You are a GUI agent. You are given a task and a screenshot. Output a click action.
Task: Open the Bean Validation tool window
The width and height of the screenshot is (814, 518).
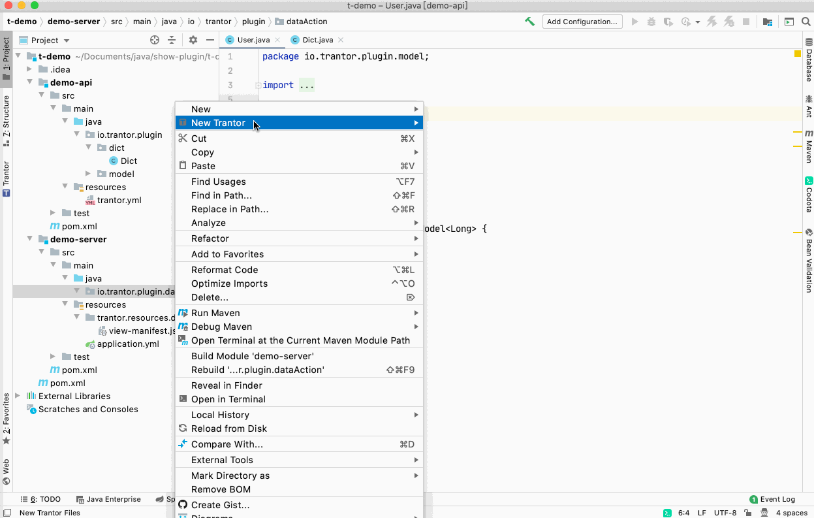pyautogui.click(x=809, y=260)
